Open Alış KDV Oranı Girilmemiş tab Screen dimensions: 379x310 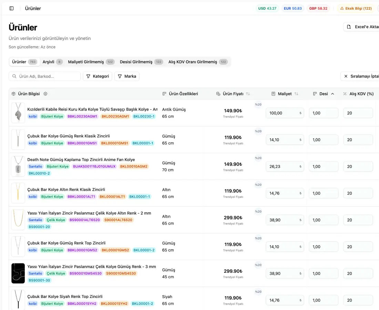click(x=198, y=62)
